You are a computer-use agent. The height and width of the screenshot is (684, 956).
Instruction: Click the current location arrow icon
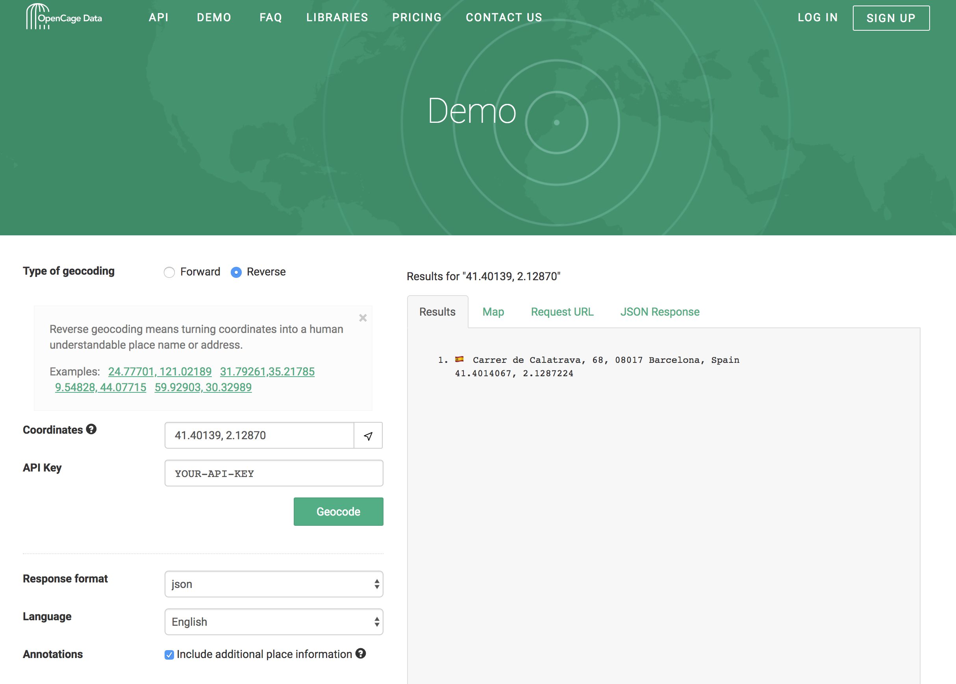368,436
